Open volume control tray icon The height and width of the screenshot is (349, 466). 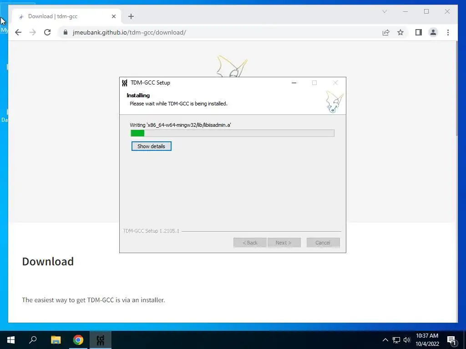[407, 340]
